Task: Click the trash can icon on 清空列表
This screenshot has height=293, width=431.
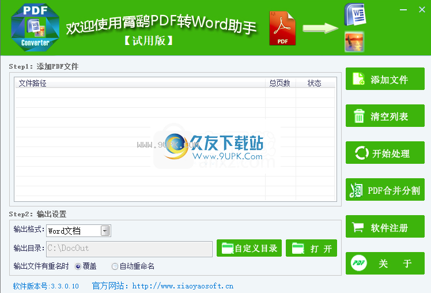Action: click(359, 116)
